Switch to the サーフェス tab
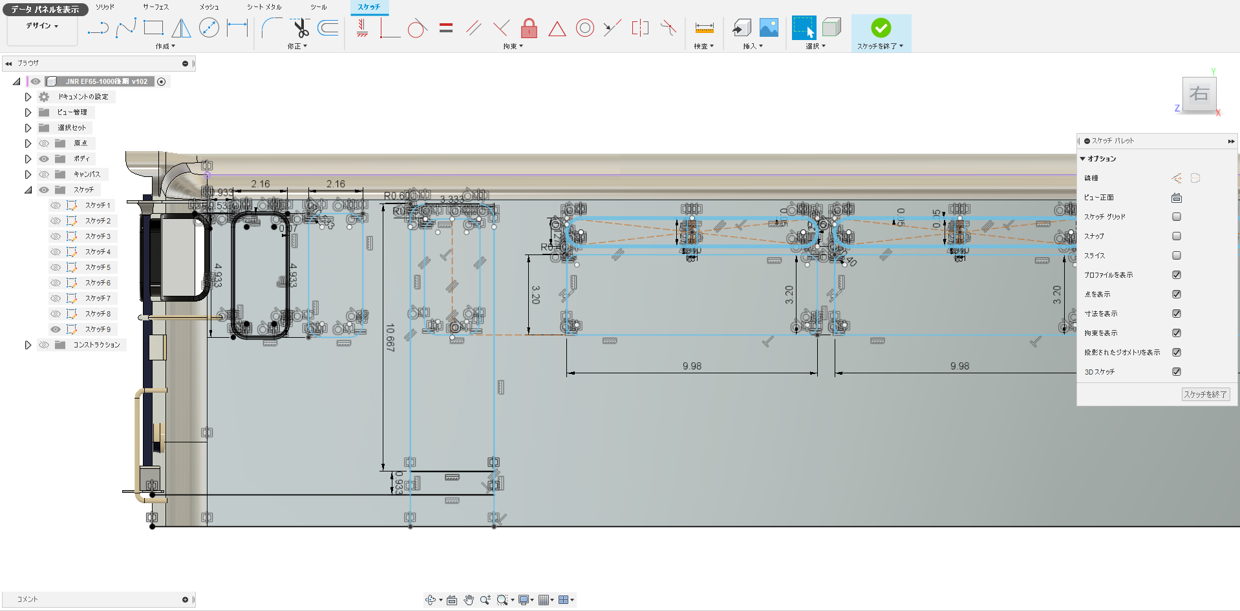 (x=155, y=7)
